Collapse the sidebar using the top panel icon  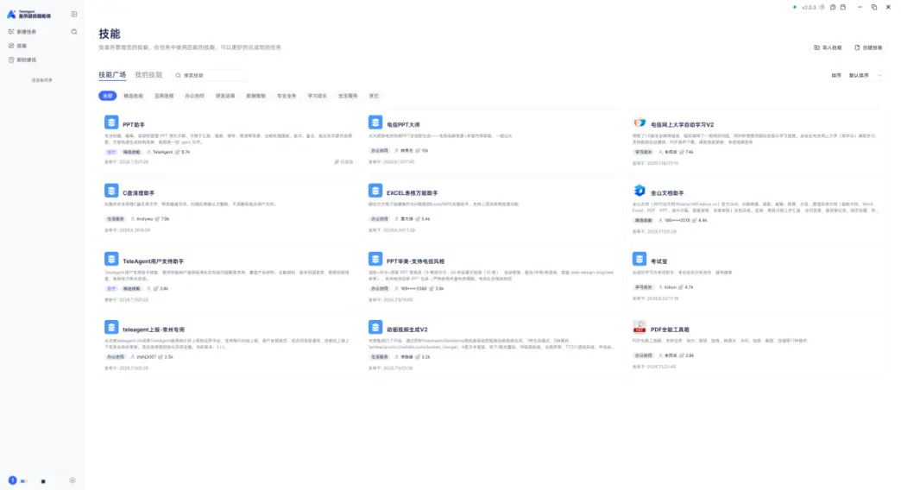click(74, 15)
